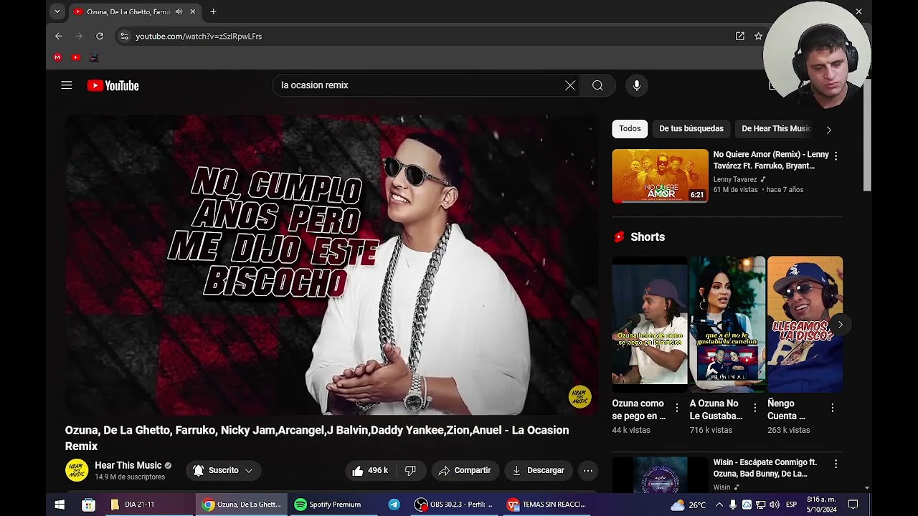Open the volume control in tray
Viewport: 918px width, 516px height.
(774, 505)
